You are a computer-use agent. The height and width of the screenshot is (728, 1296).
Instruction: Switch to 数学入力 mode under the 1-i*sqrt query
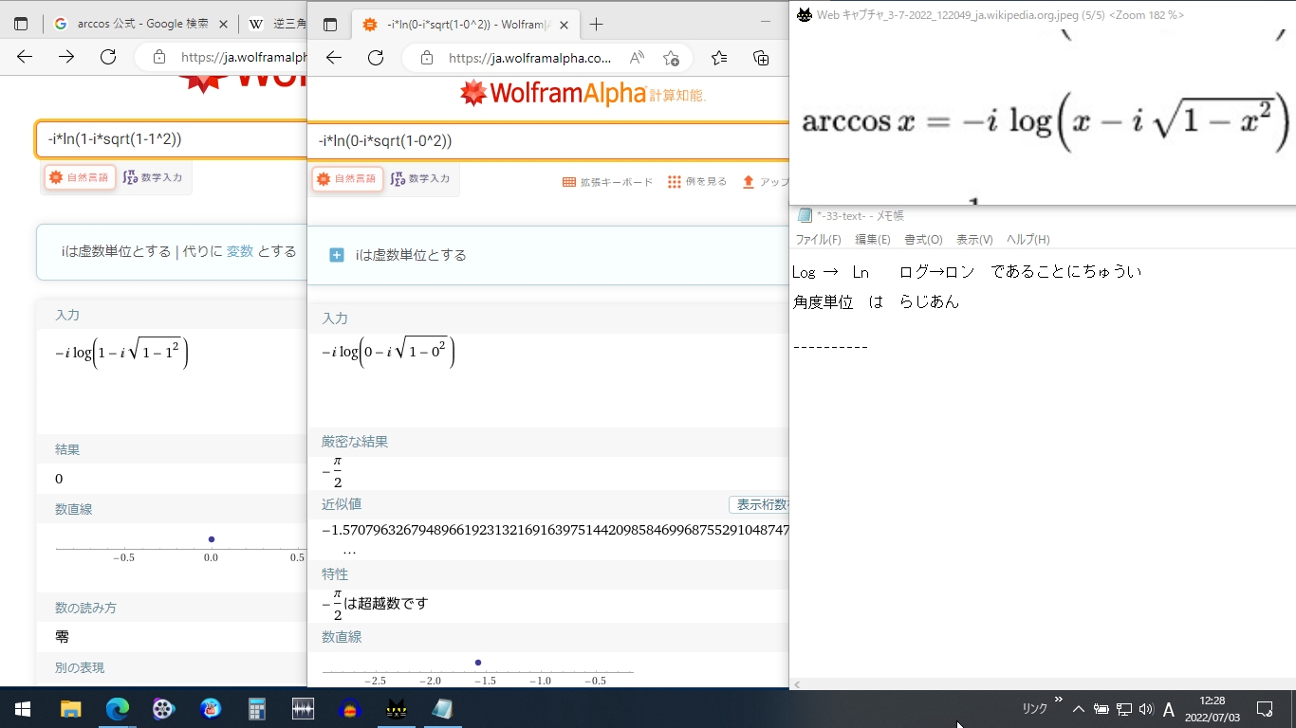point(154,177)
